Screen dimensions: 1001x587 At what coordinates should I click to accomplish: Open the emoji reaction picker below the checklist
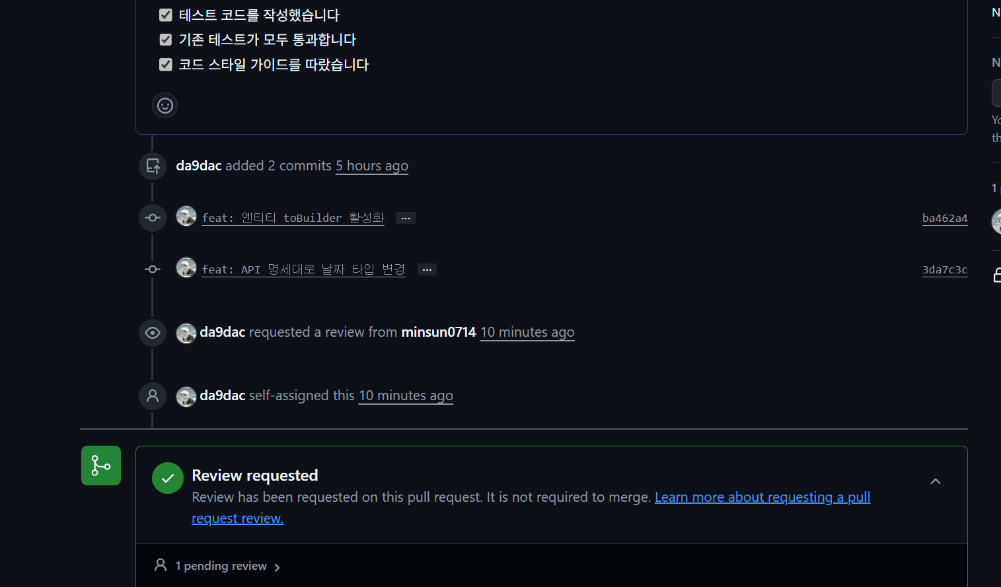click(x=165, y=105)
